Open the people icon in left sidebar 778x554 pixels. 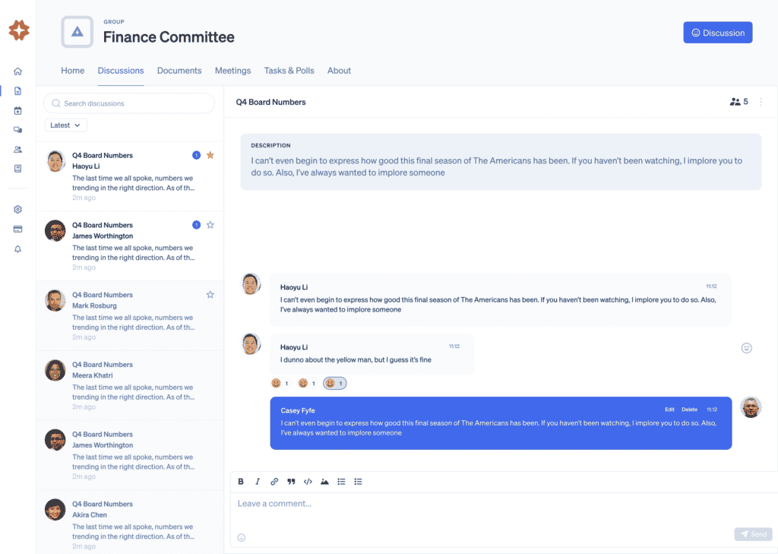[x=18, y=149]
